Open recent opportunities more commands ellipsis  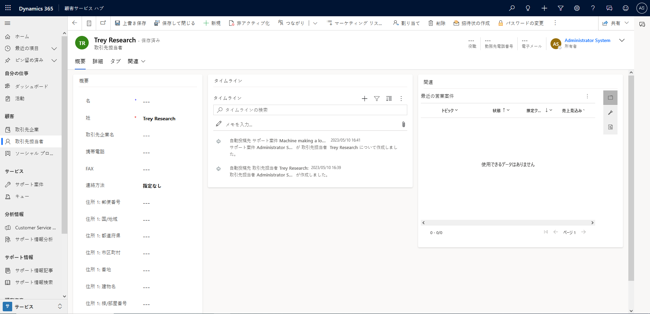click(x=587, y=96)
